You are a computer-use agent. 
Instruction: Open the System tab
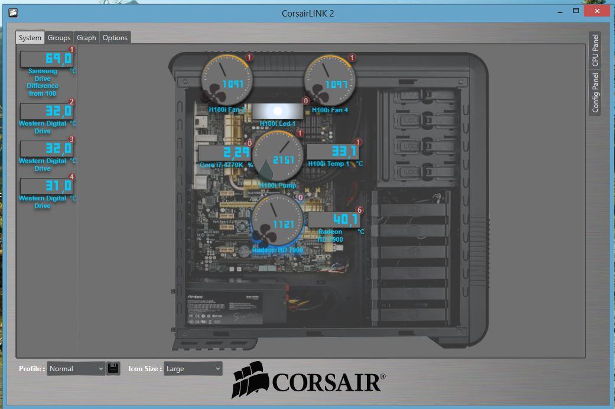[x=30, y=38]
